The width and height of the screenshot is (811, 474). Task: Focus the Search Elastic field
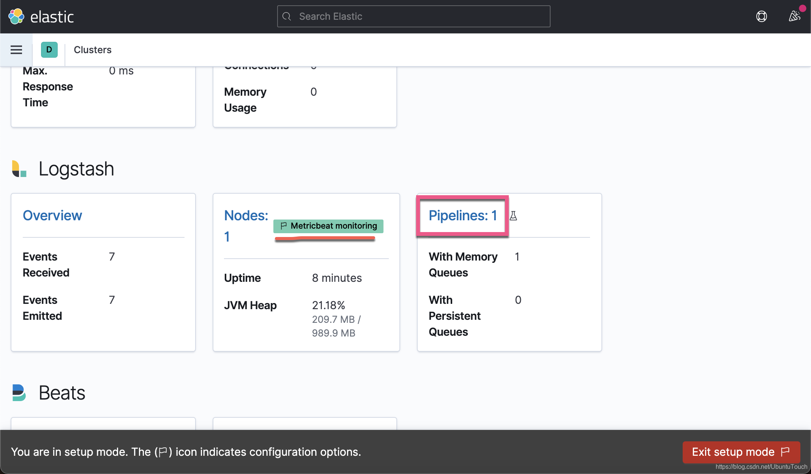(x=413, y=16)
